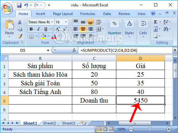
Task: Open the Review tab
Action: (x=124, y=14)
